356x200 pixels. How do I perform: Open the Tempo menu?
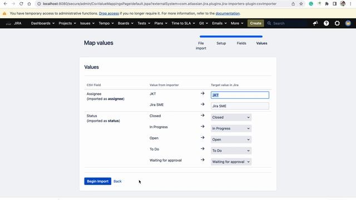pos(106,23)
